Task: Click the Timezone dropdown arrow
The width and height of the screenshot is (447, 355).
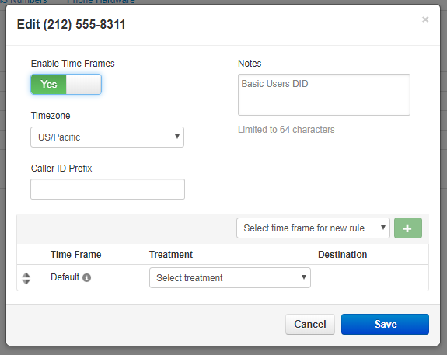Action: 177,137
